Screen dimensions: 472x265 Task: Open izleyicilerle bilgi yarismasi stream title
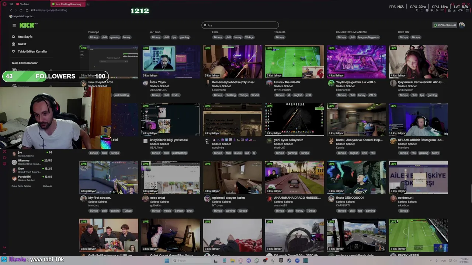(x=169, y=140)
